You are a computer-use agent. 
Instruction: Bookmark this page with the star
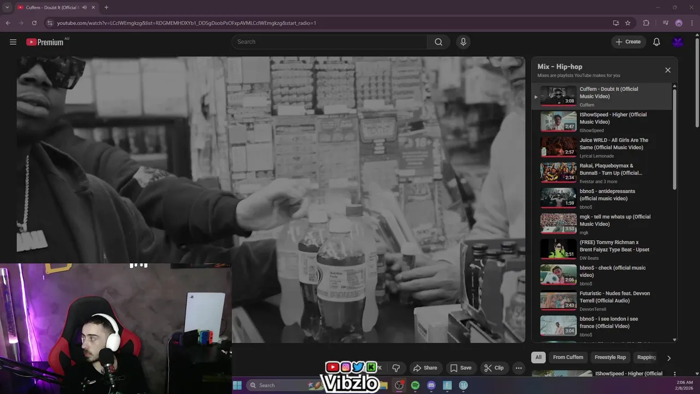click(628, 23)
